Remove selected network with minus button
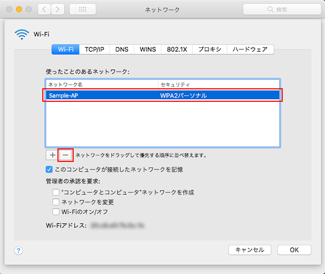325x274 pixels. 66,155
